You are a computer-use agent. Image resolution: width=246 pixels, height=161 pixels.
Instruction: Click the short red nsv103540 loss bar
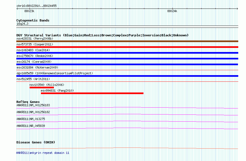(x=42, y=88)
